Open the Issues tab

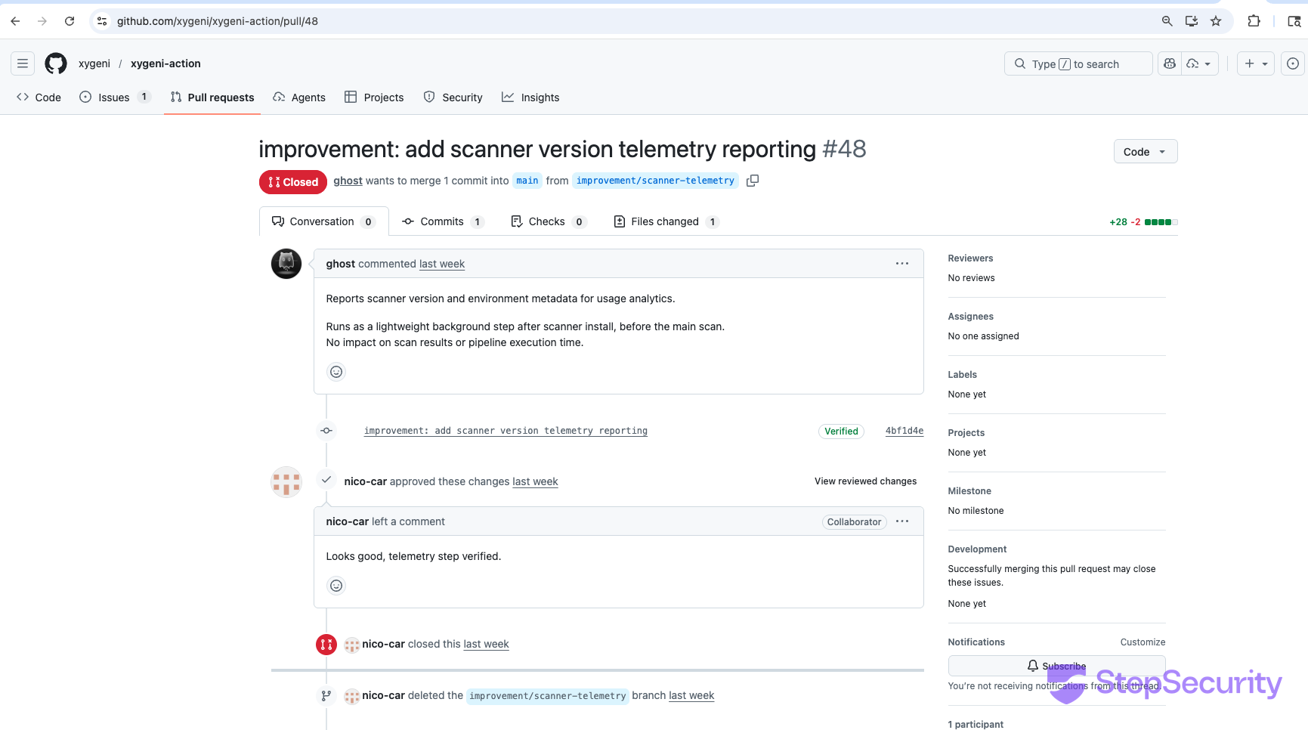[115, 97]
